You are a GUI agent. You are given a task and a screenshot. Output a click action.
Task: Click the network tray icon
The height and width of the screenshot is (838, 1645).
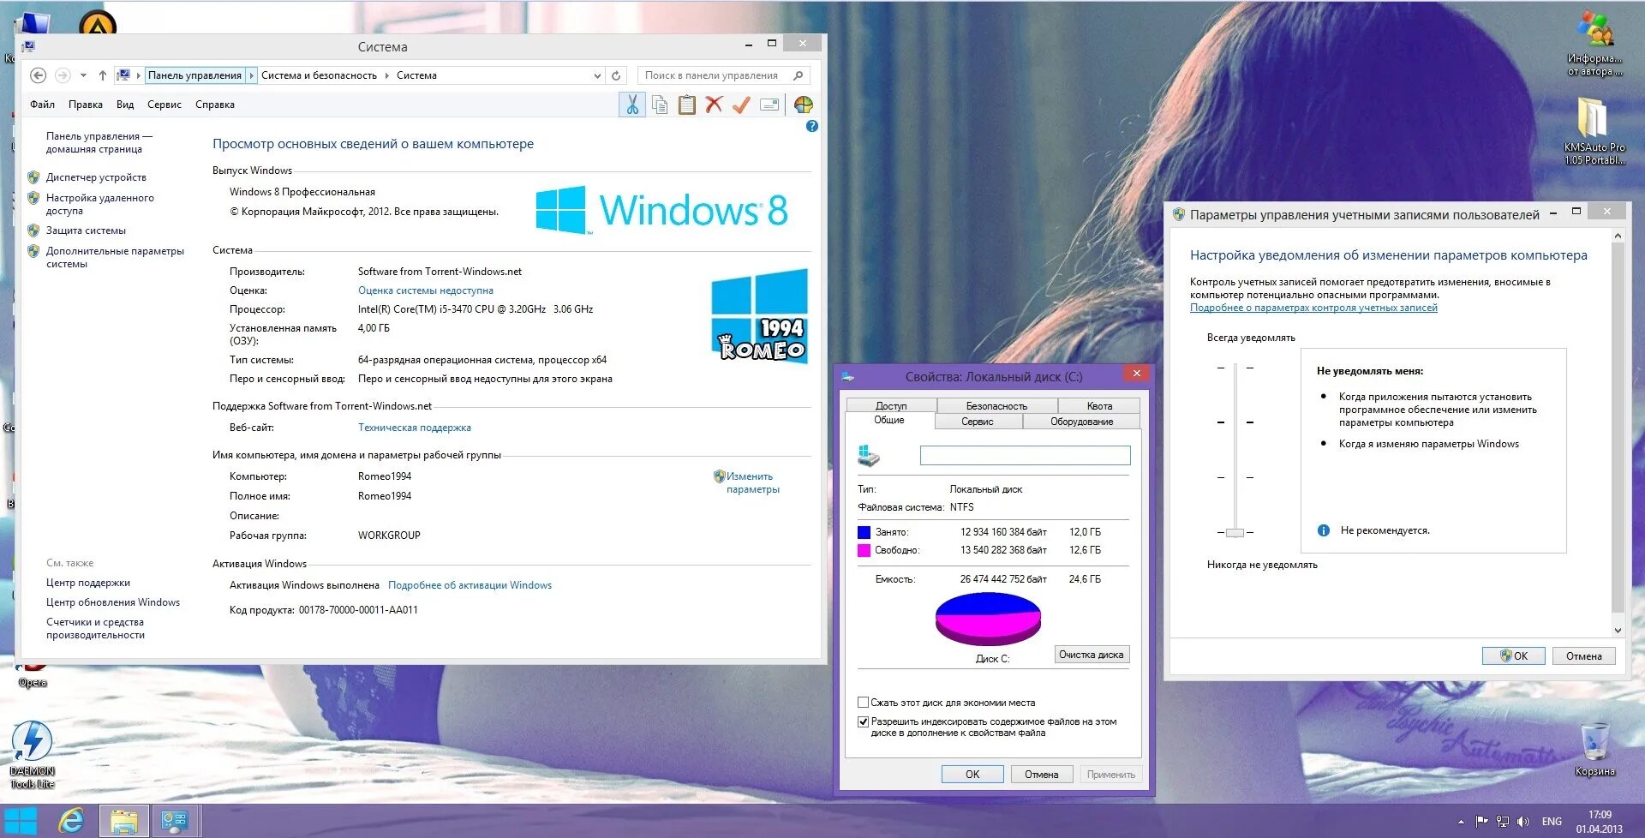(1503, 821)
